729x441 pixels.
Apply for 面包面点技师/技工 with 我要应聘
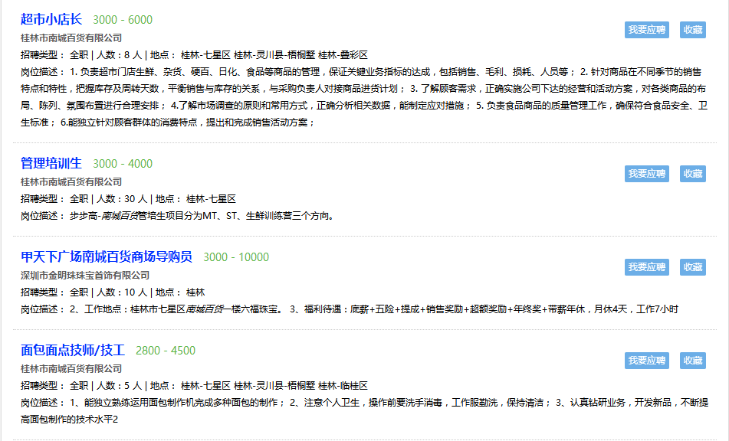(x=647, y=361)
